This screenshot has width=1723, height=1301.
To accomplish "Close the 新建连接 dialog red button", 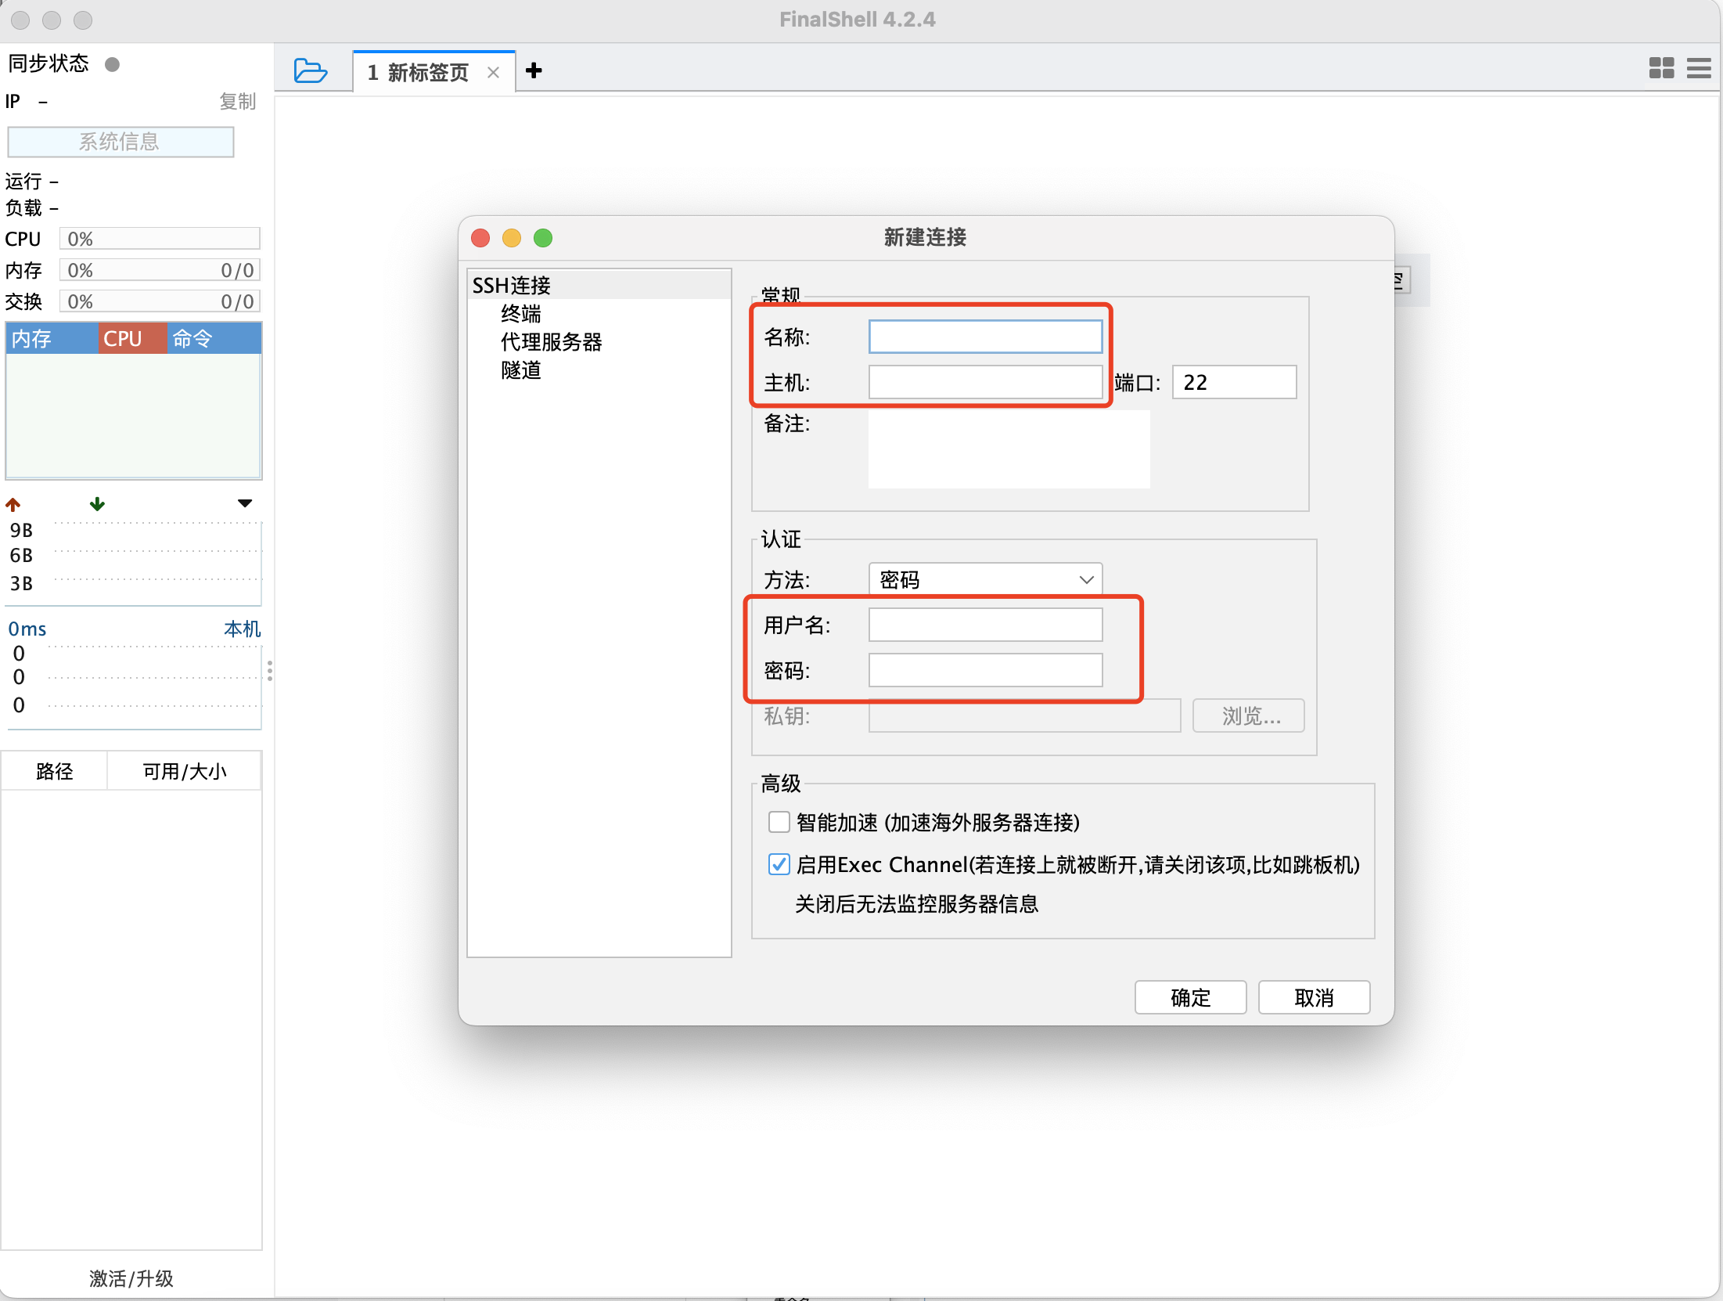I will (x=480, y=237).
